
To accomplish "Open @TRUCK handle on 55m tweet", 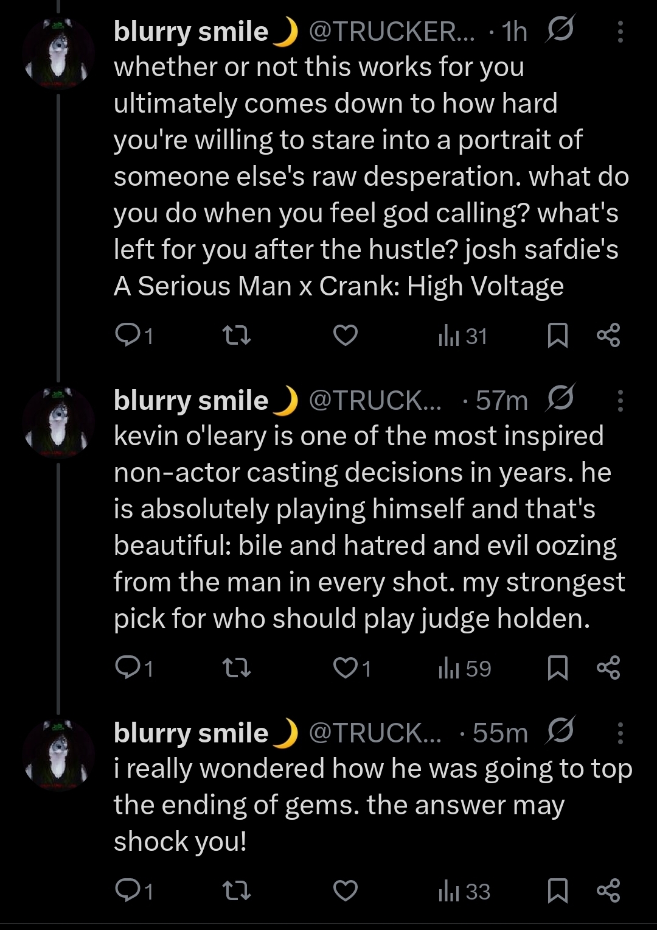I will coord(375,733).
